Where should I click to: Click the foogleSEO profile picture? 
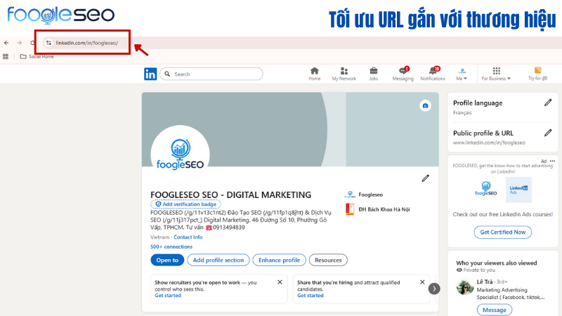point(180,154)
